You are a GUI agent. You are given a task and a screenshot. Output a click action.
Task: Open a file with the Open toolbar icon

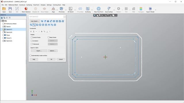(x=4, y=9)
